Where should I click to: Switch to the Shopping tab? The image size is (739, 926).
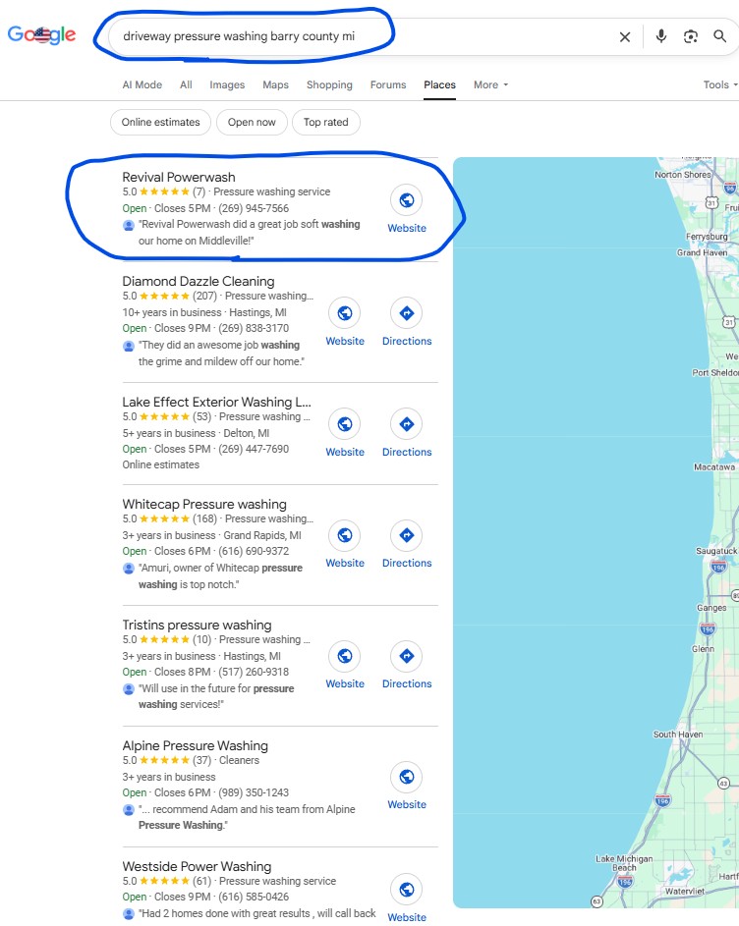[329, 84]
